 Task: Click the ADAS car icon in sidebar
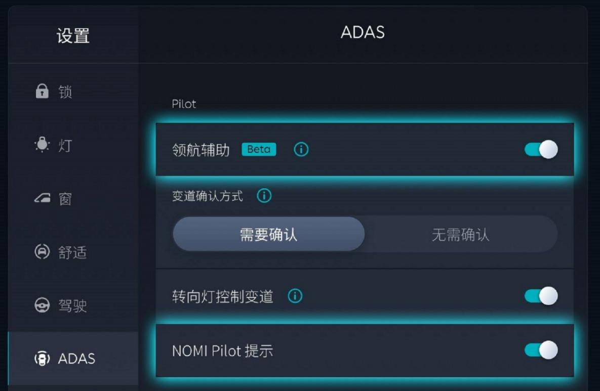(42, 359)
